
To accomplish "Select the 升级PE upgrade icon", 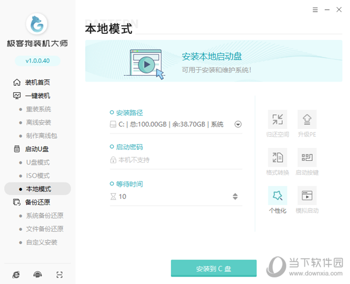I will tap(307, 120).
